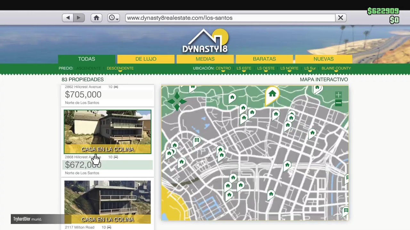The width and height of the screenshot is (410, 230).
Task: Close the browser with the X button
Action: (340, 18)
